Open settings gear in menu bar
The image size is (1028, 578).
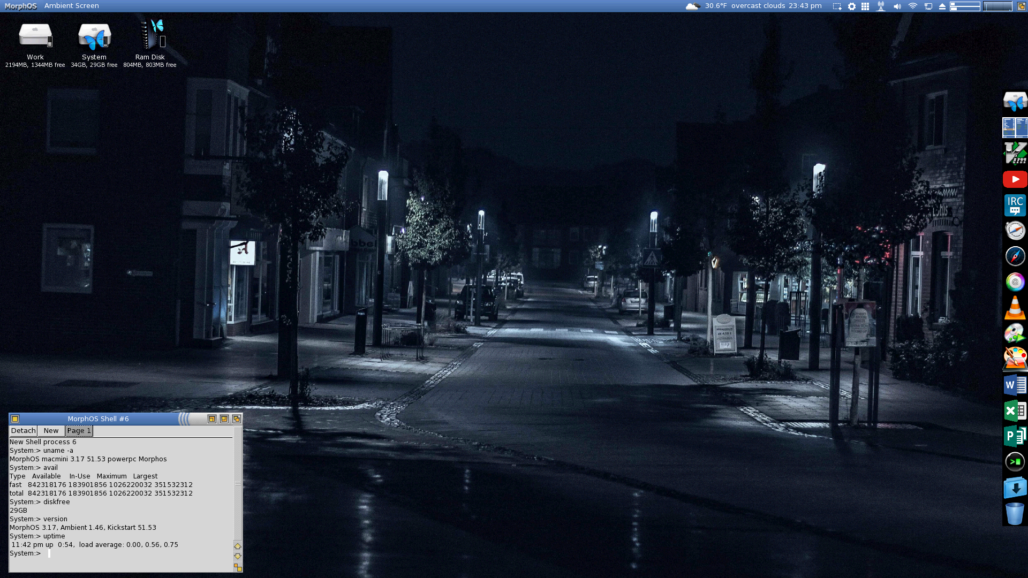pos(852,6)
